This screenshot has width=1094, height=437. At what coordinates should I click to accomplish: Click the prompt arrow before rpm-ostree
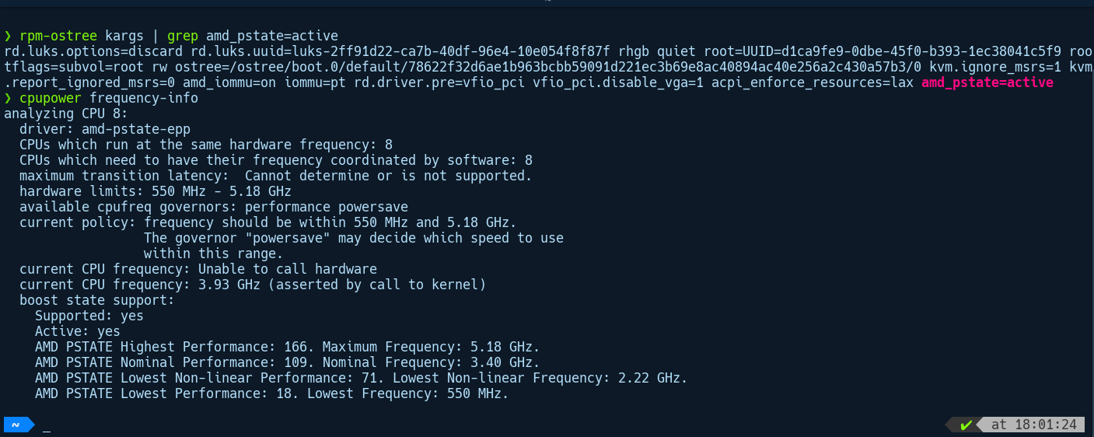coord(8,36)
